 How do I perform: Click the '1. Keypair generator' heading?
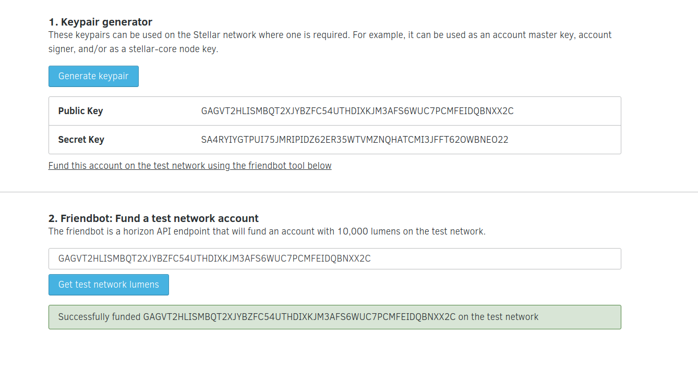(100, 22)
